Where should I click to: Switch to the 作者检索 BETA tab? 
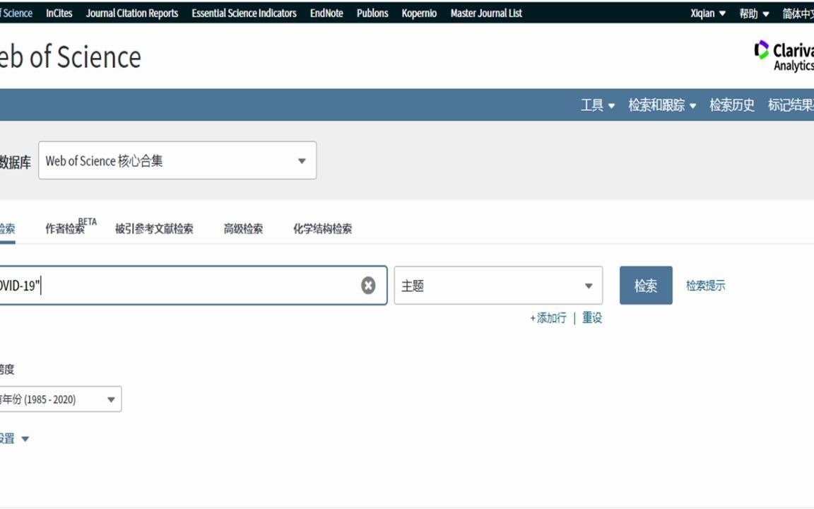click(71, 227)
